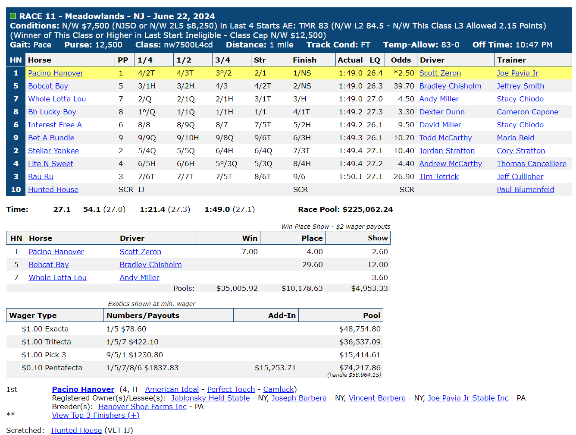Image resolution: width=576 pixels, height=435 pixels.
Task: Open Stacy Chiodo in the Whole Lotta Lou row
Action: coord(520,99)
